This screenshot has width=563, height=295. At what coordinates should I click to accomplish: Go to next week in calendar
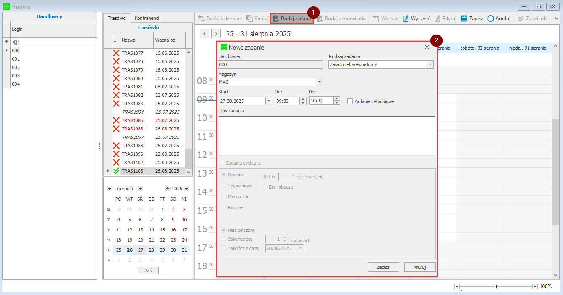(216, 34)
